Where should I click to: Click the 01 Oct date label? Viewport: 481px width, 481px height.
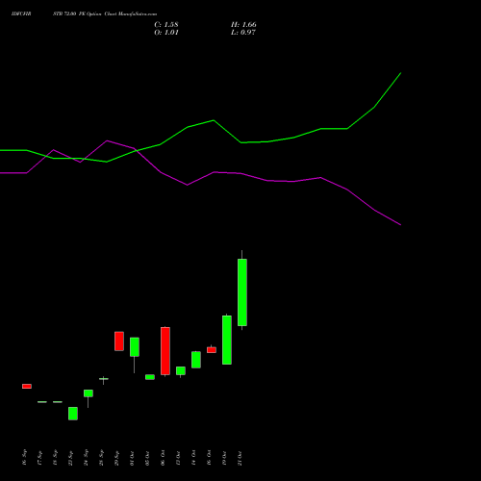133,458
